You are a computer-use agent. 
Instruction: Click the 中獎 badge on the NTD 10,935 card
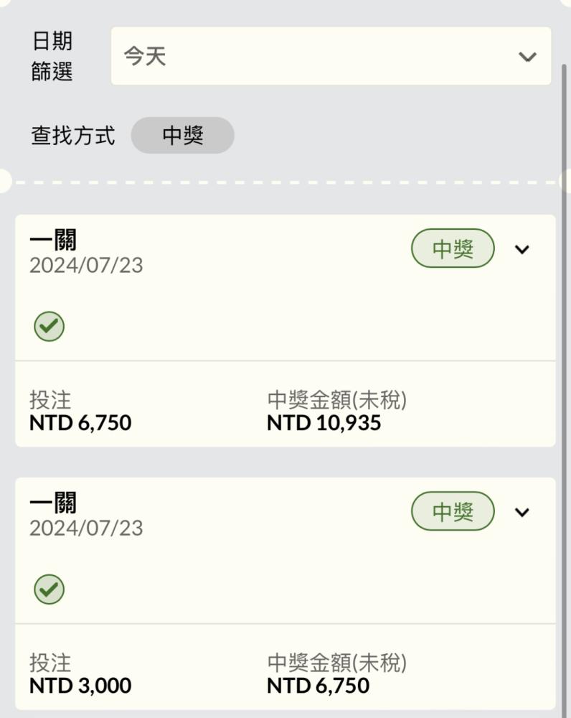click(453, 249)
